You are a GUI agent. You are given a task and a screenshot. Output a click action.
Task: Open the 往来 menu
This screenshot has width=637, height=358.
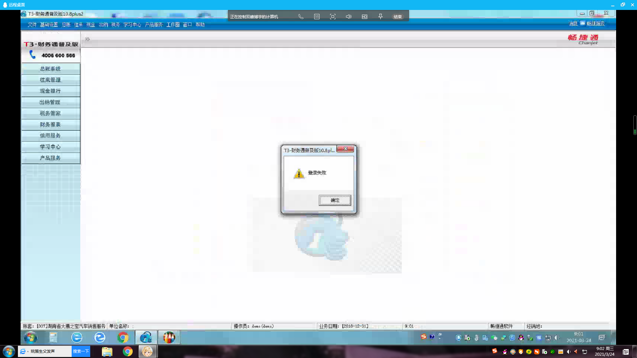coord(78,25)
